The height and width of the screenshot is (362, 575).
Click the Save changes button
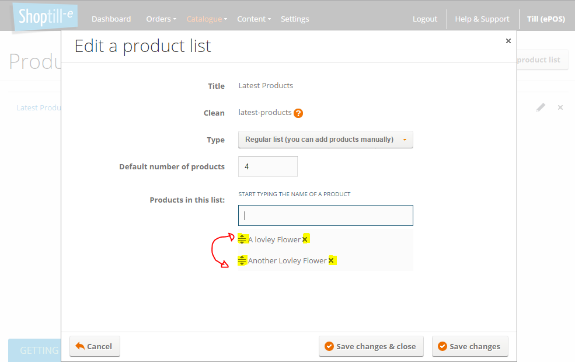(470, 346)
